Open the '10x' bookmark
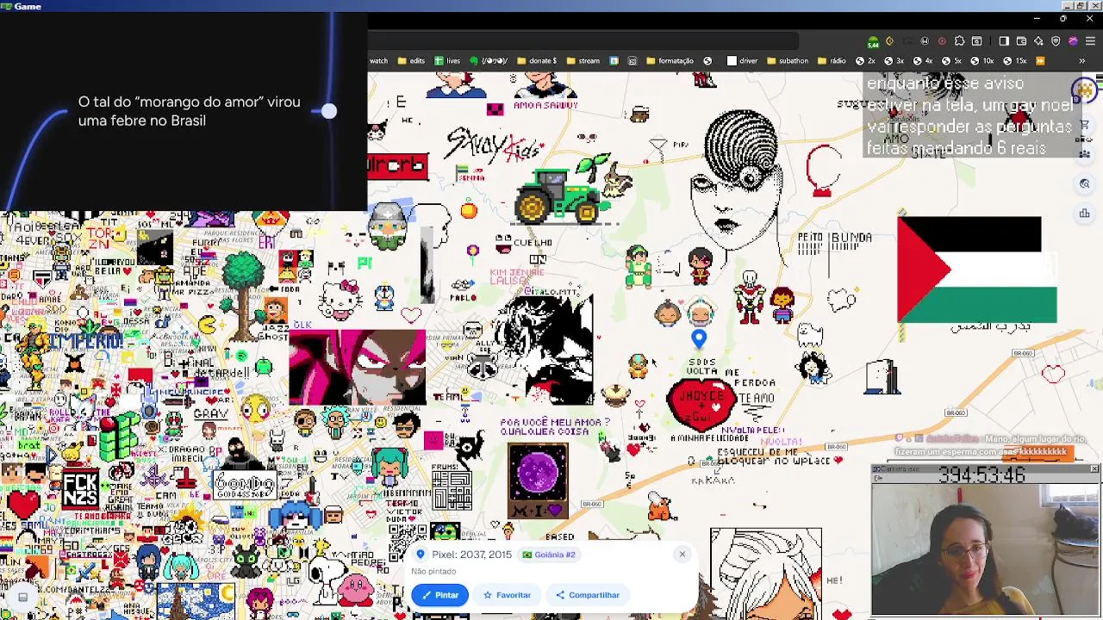This screenshot has width=1103, height=620. point(981,61)
